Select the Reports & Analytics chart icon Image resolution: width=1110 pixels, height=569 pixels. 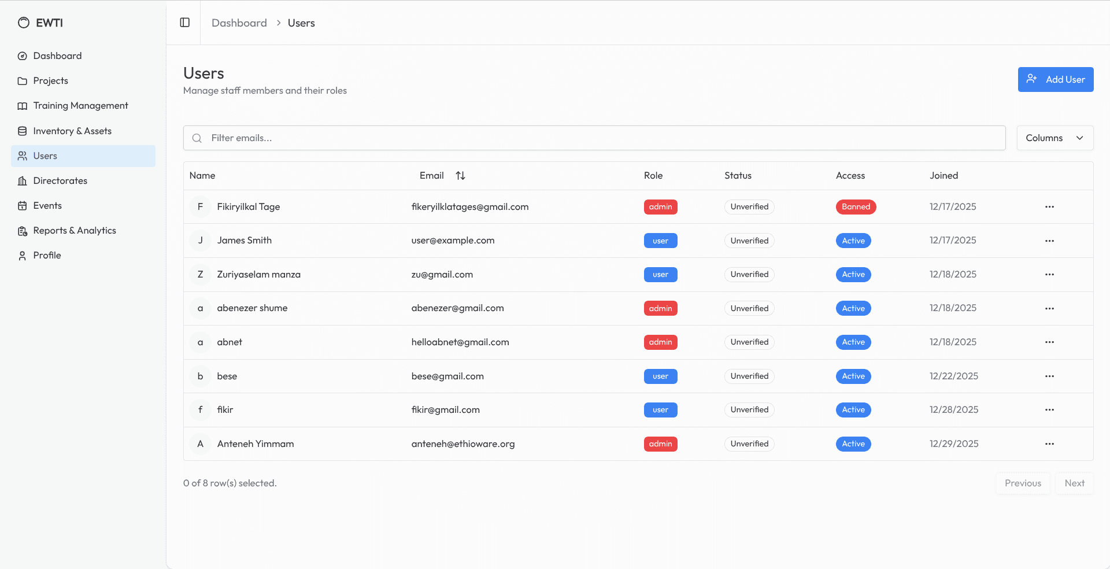click(22, 230)
